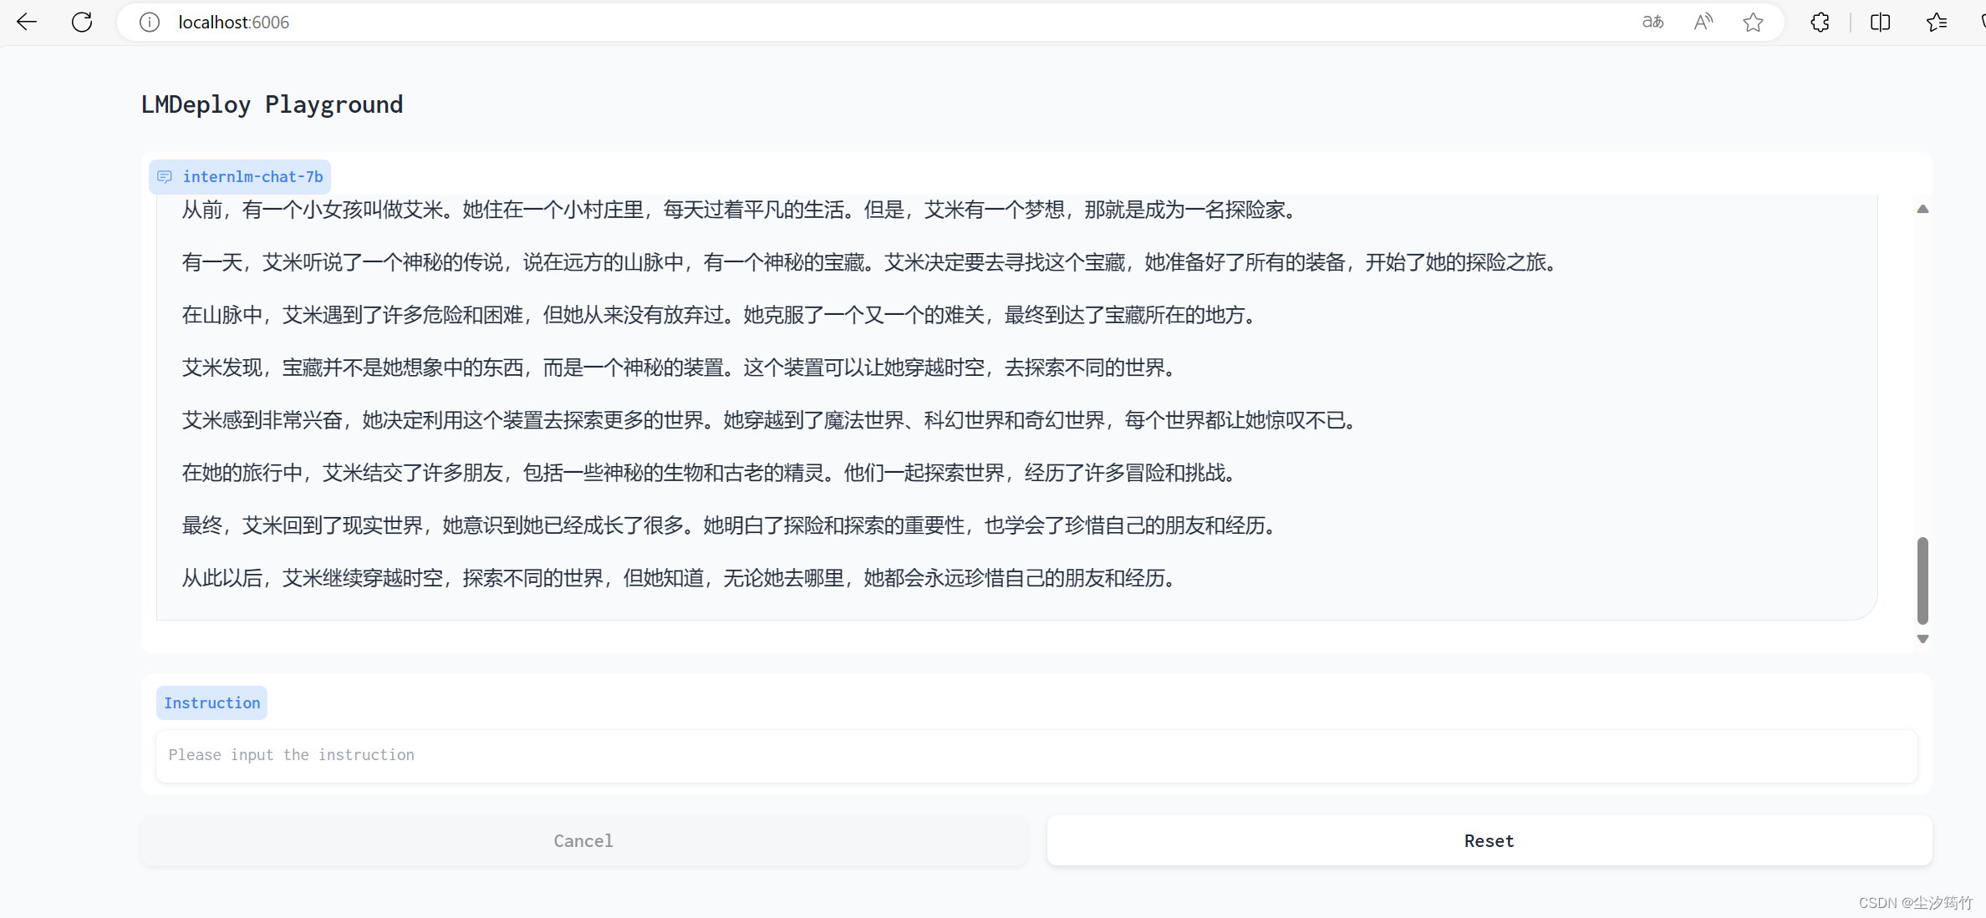Click paragraph starting 最终，艾米回到了现实世界
Screen dimensions: 1986x918
tap(728, 525)
